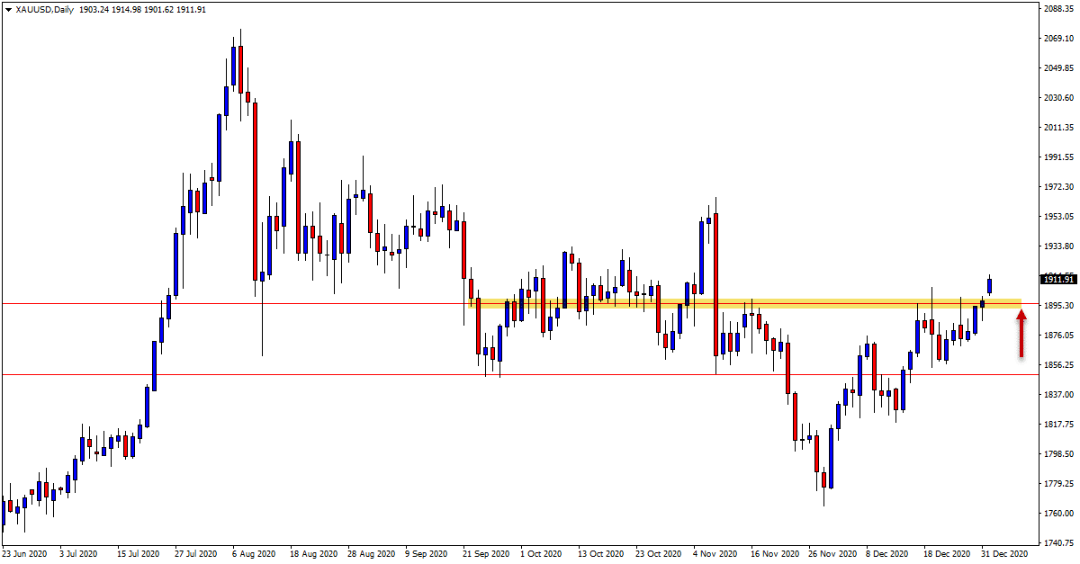
Task: Click the 15 Jul 2020 date label
Action: tap(138, 554)
